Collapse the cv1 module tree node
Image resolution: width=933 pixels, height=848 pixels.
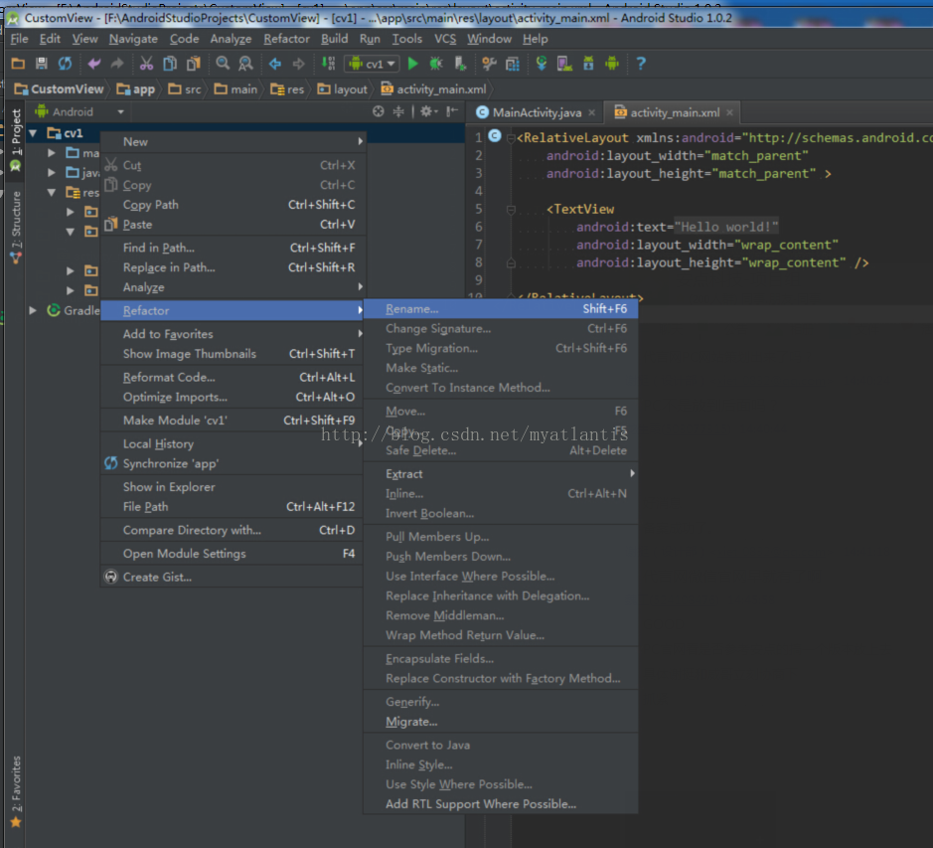point(34,133)
